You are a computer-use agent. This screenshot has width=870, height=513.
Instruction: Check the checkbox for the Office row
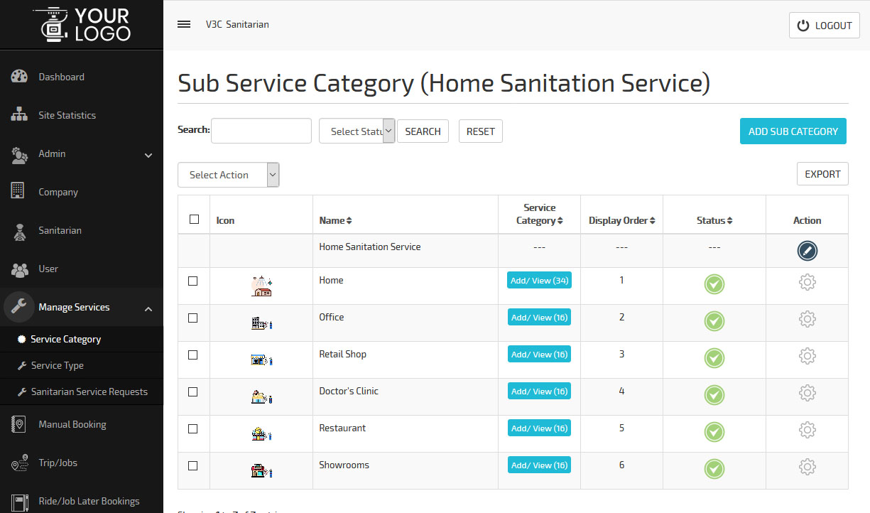pyautogui.click(x=192, y=318)
